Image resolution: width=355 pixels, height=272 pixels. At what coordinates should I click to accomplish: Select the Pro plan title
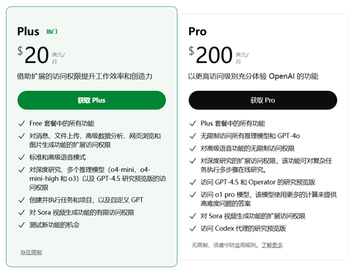(x=198, y=32)
